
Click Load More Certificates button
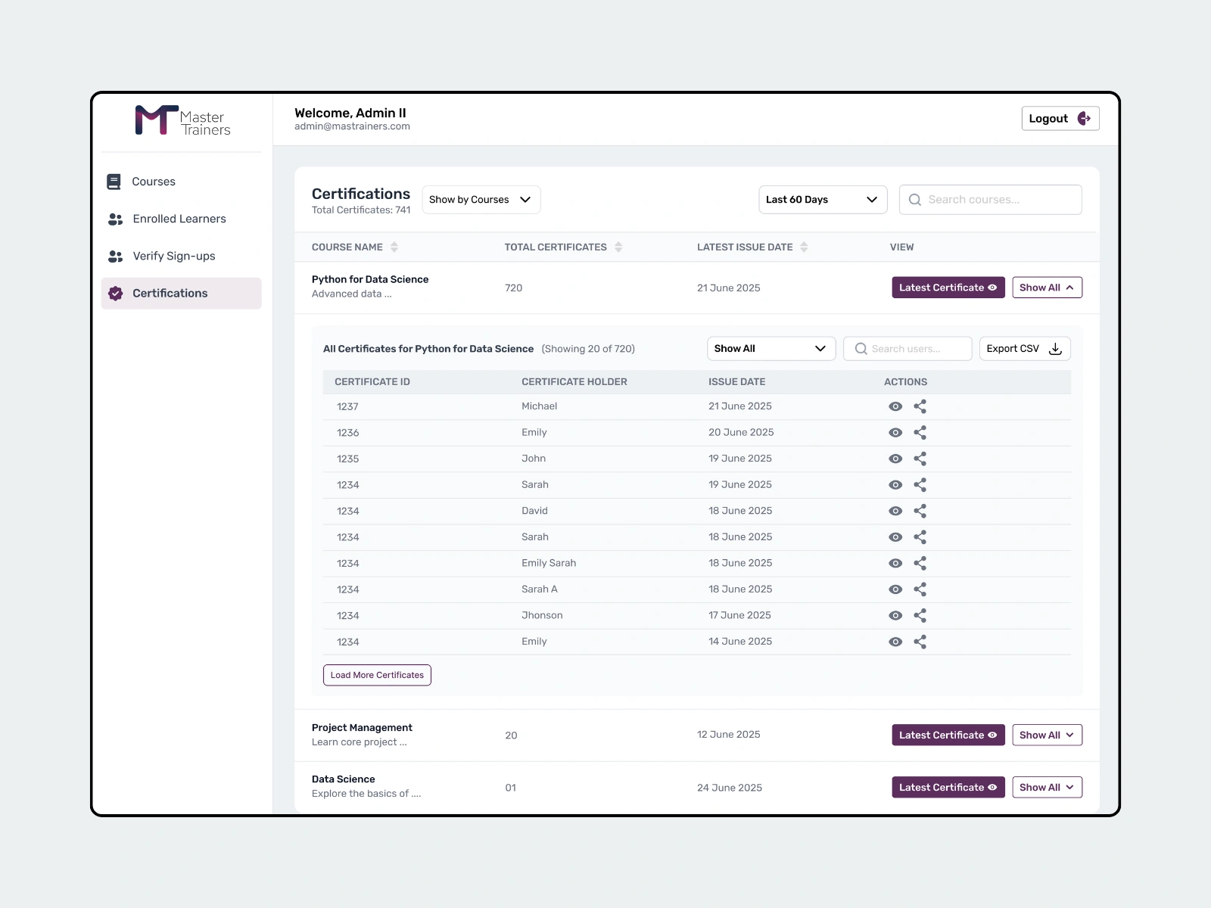(377, 675)
